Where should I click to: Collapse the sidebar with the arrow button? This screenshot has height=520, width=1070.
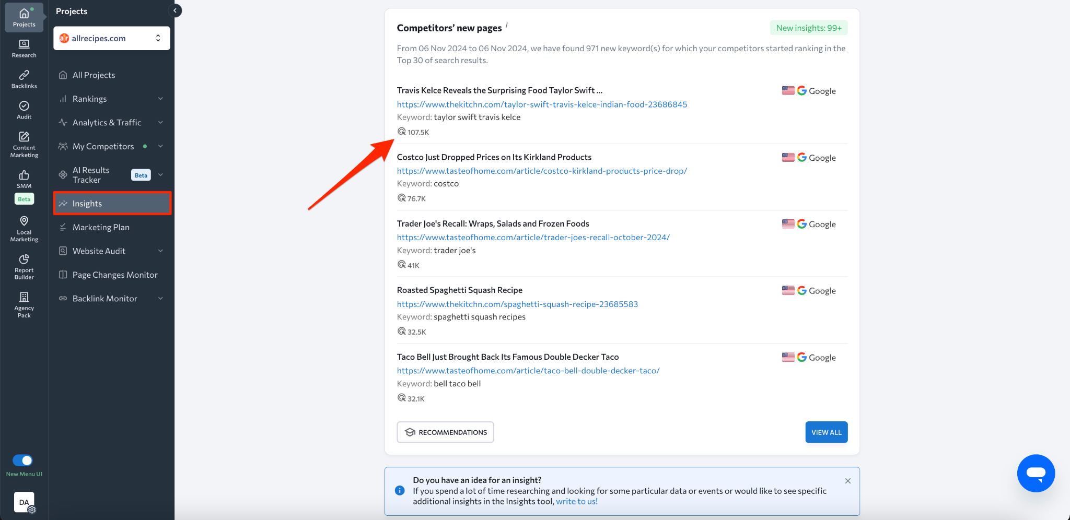[176, 10]
